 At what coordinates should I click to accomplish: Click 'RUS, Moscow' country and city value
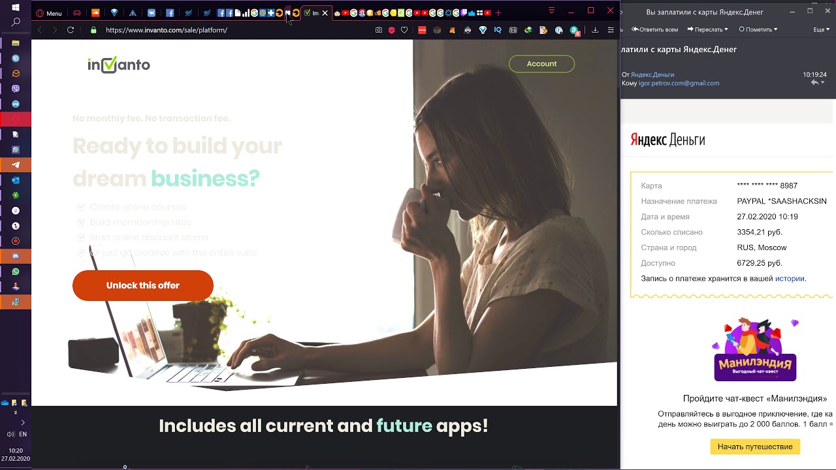[x=762, y=248]
